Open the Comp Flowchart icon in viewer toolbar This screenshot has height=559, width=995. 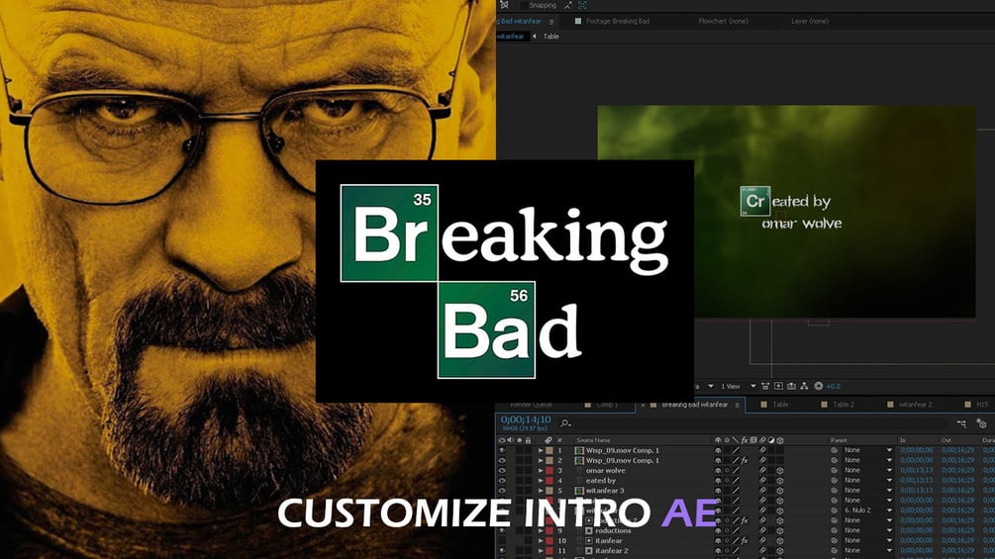[x=805, y=386]
